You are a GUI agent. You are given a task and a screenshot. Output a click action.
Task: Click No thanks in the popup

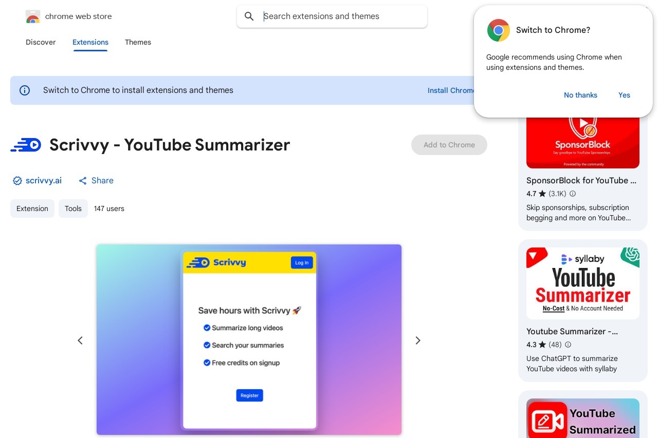click(580, 95)
